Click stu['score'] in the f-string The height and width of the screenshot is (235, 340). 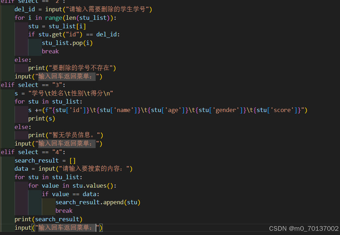(x=277, y=110)
